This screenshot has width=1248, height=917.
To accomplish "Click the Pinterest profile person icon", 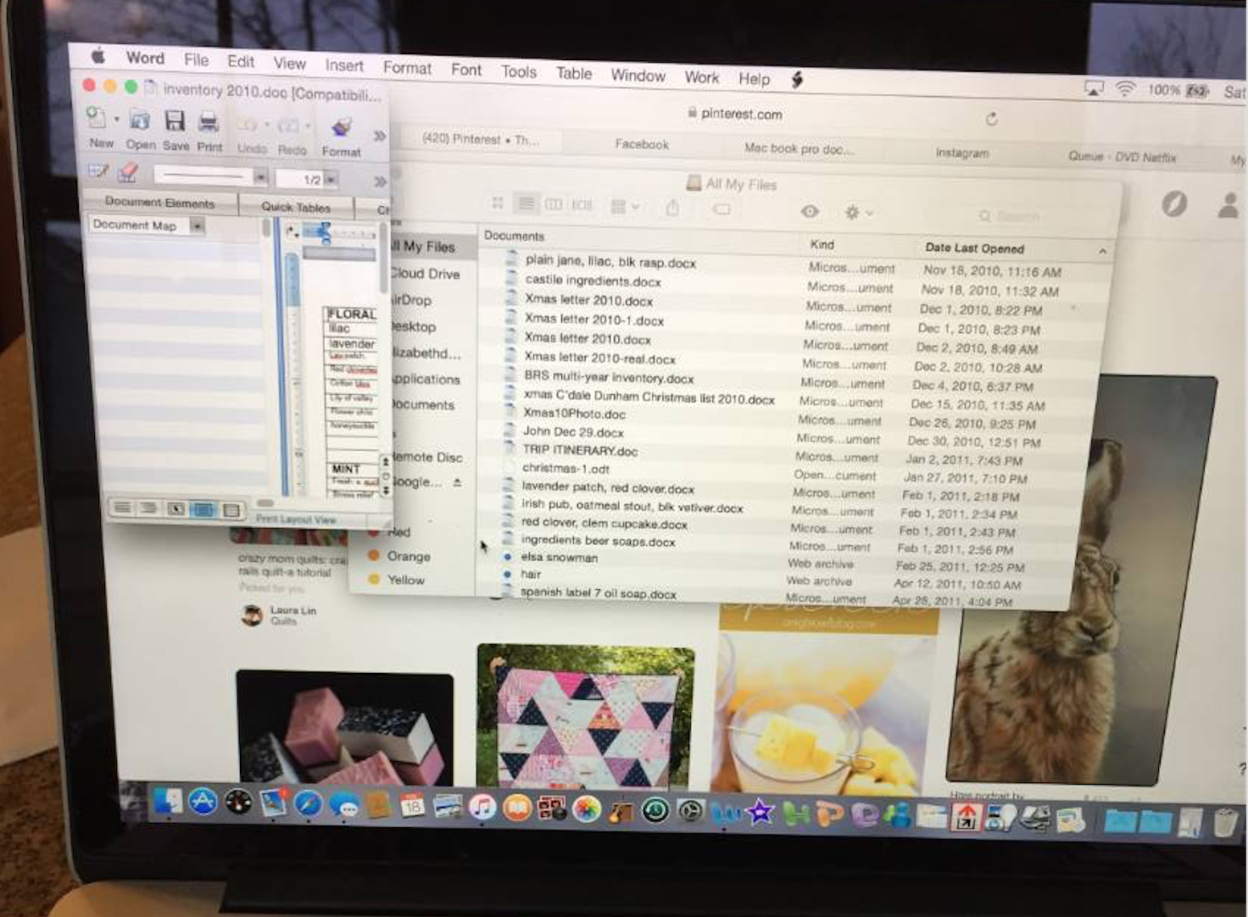I will (1228, 205).
